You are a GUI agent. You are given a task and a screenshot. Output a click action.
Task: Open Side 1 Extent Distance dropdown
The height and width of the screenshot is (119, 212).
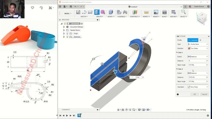point(198,57)
